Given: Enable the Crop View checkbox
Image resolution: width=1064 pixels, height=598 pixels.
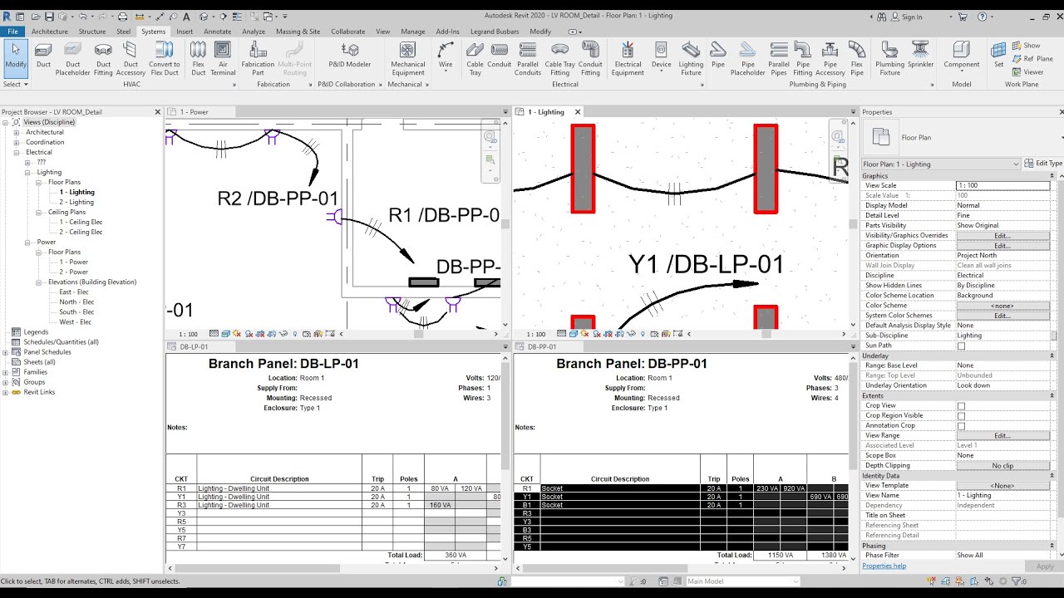Looking at the screenshot, I should pos(961,406).
